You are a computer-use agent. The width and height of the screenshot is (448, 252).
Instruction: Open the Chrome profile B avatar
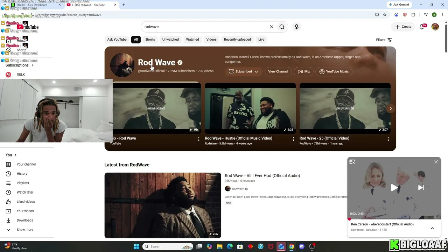pos(434,15)
